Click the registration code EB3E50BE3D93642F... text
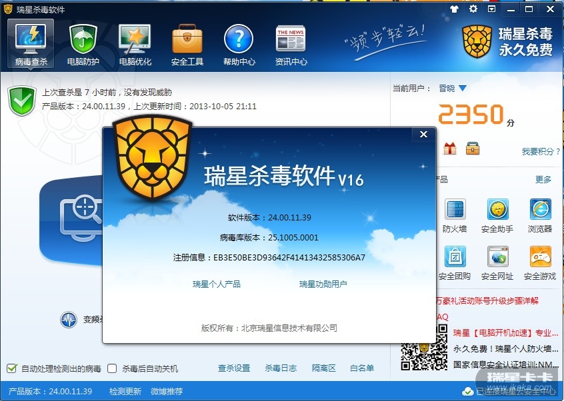The height and width of the screenshot is (401, 564). 289,258
